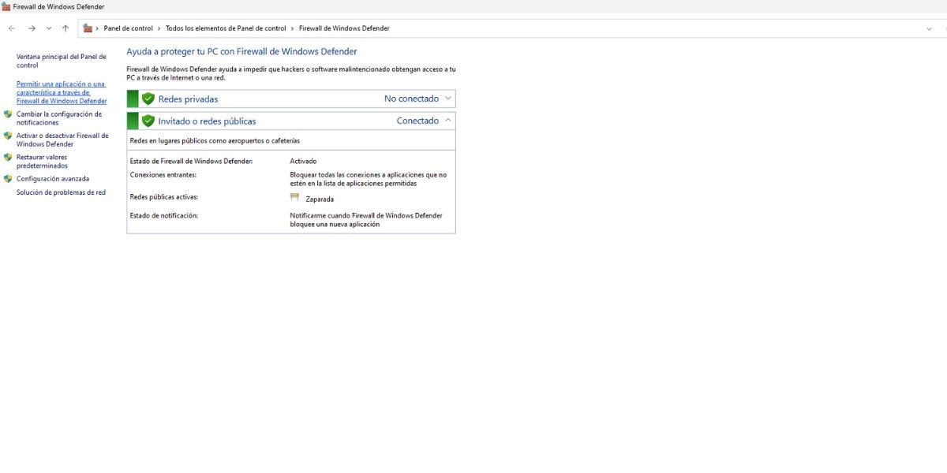This screenshot has height=473, width=947.
Task: Click shield icon beside Activar o desactivar Firewall
Action: click(x=8, y=136)
